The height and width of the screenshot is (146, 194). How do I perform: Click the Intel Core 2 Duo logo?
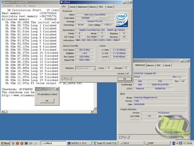tap(122, 19)
